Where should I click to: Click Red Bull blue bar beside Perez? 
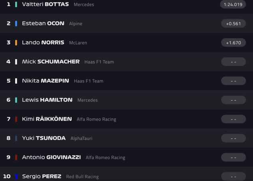(x=16, y=177)
